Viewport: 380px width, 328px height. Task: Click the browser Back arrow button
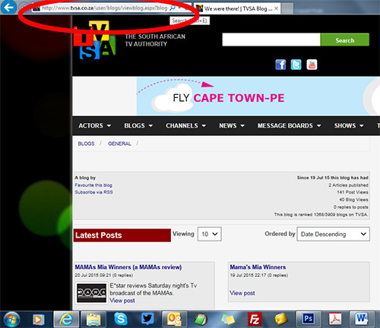click(x=8, y=8)
